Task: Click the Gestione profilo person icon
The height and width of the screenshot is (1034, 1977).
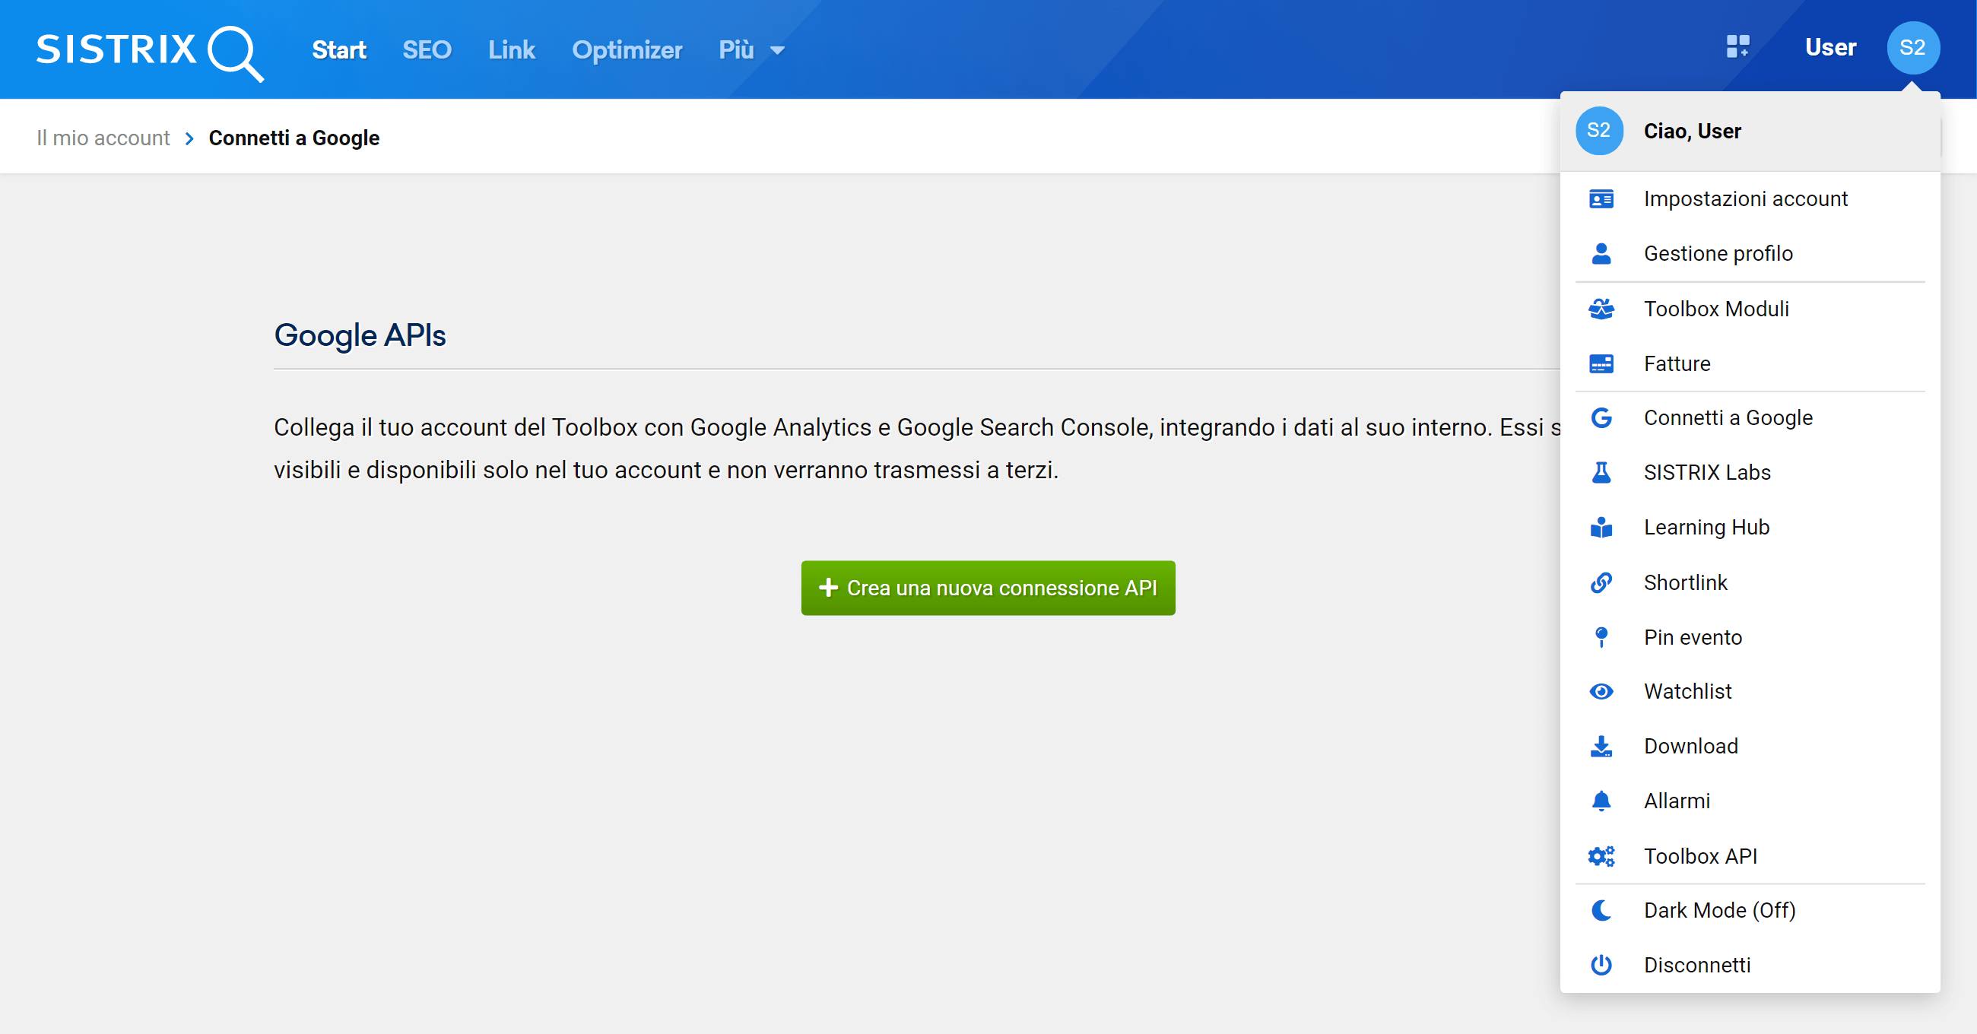Action: [x=1601, y=254]
